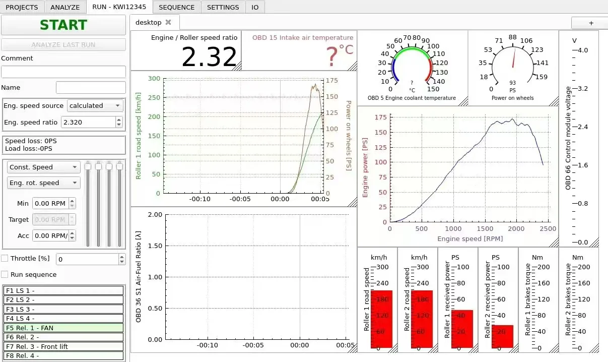This screenshot has width=608, height=362.
Task: Click the resize grip of coolant temperature gauge
Action: (463, 101)
